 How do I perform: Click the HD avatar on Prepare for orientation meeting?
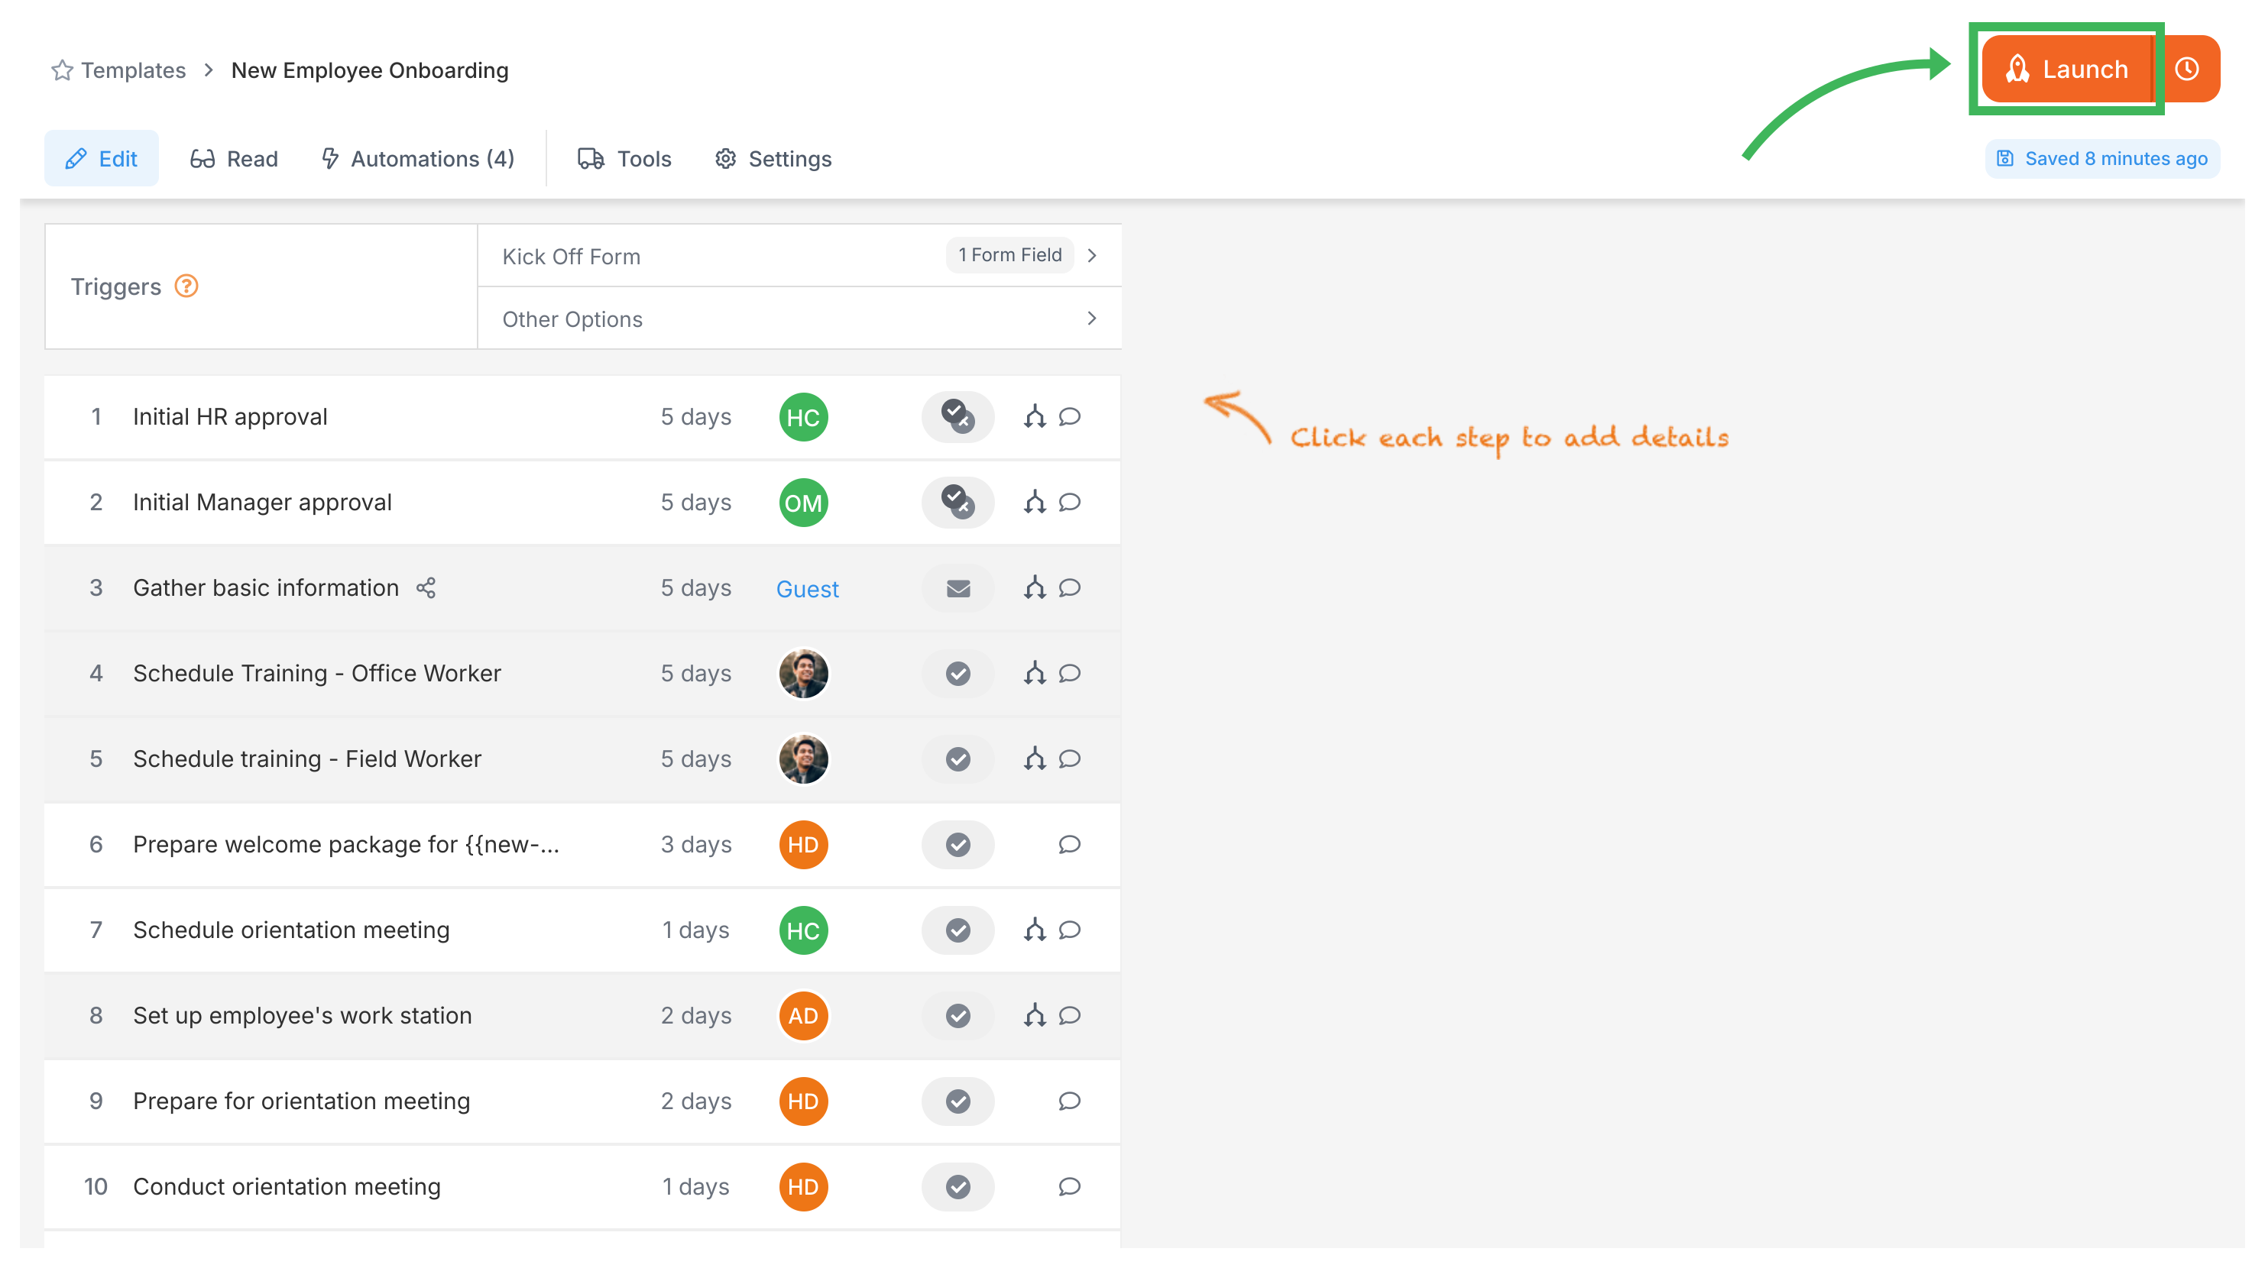(x=803, y=1101)
